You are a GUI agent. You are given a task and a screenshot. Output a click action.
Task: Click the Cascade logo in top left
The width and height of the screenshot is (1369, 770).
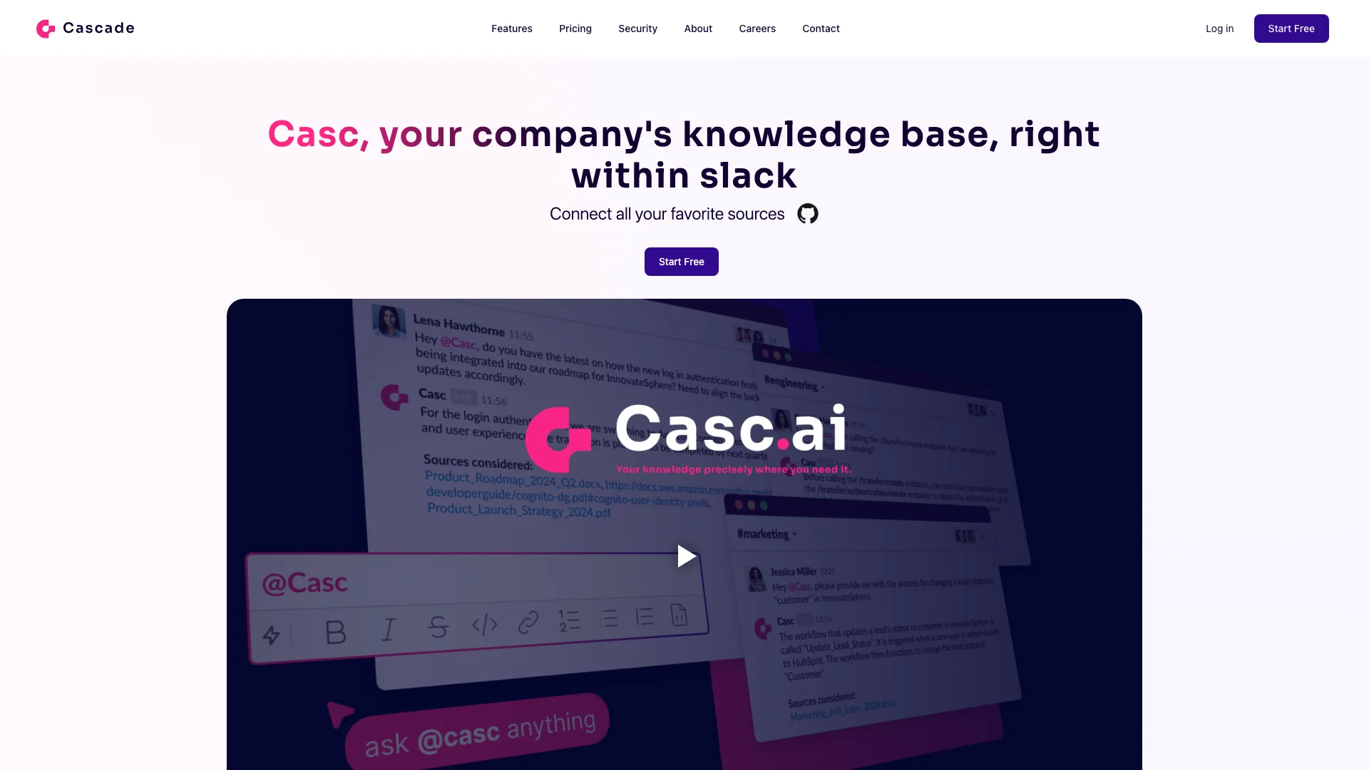point(85,29)
